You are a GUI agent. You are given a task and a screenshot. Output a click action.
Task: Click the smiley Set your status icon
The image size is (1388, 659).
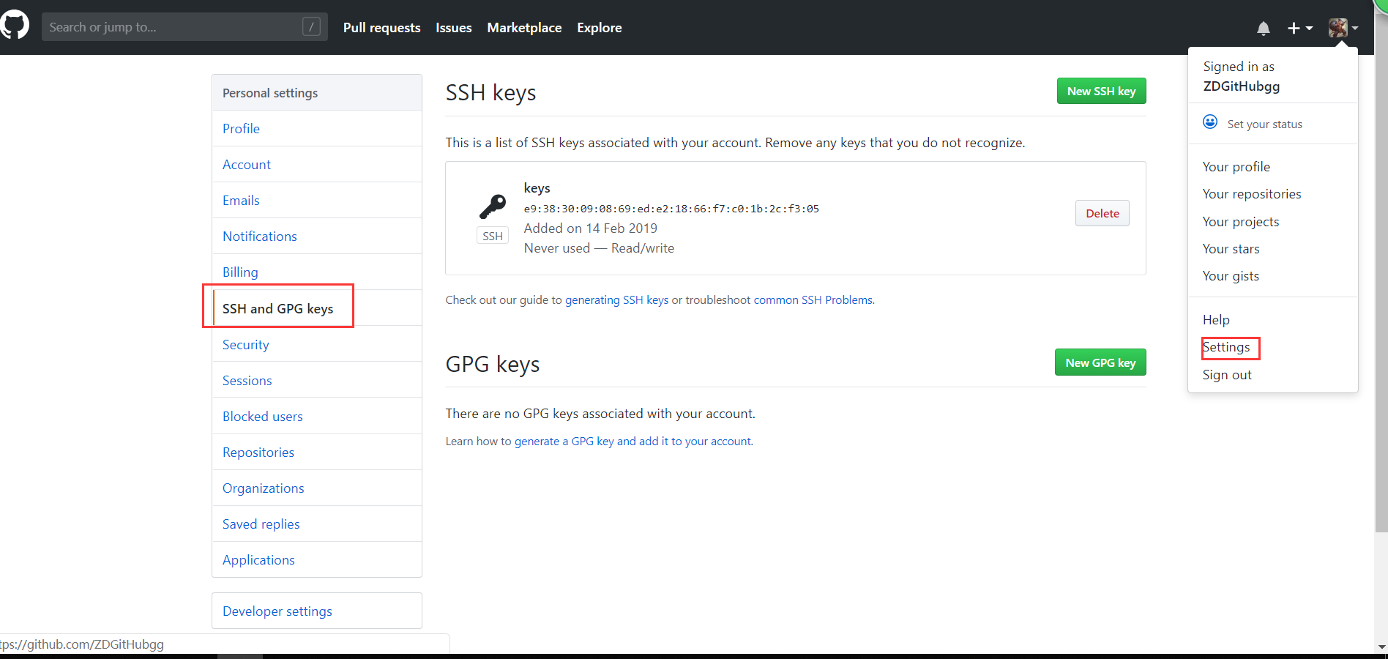pyautogui.click(x=1210, y=122)
